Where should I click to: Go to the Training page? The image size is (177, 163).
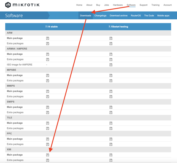pos(155,5)
